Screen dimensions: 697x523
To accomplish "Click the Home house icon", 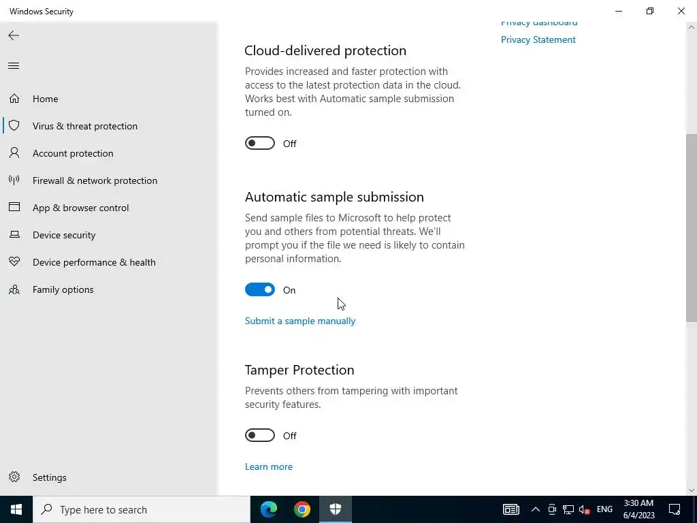I will click(14, 98).
